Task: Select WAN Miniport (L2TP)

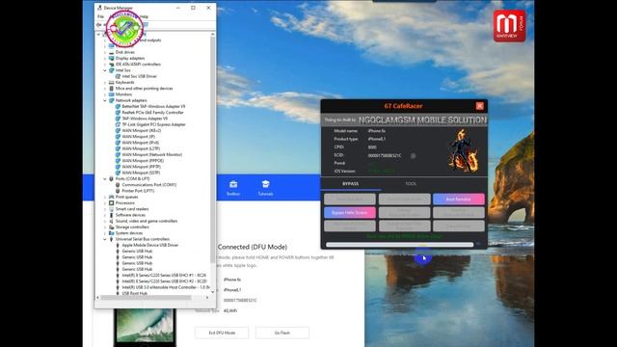Action: pos(141,148)
